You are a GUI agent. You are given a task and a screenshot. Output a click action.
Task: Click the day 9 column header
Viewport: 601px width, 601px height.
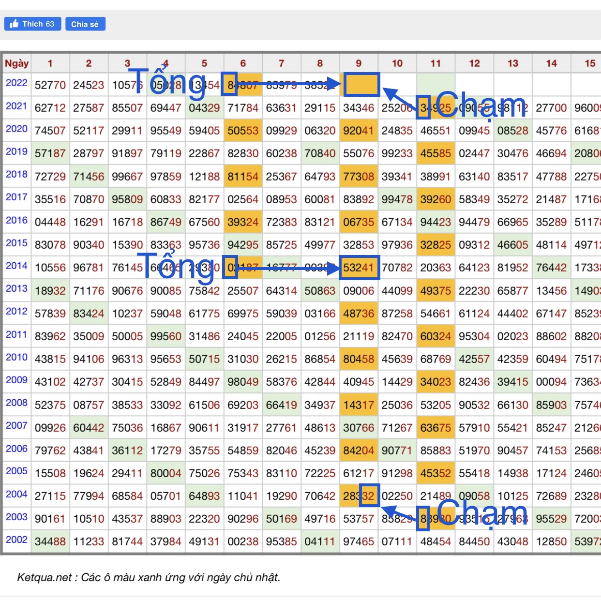pyautogui.click(x=359, y=63)
